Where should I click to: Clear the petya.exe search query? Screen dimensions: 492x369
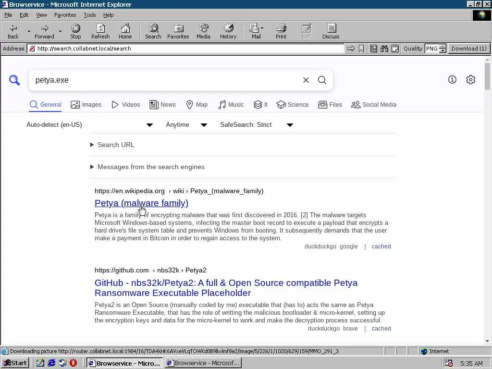[306, 80]
